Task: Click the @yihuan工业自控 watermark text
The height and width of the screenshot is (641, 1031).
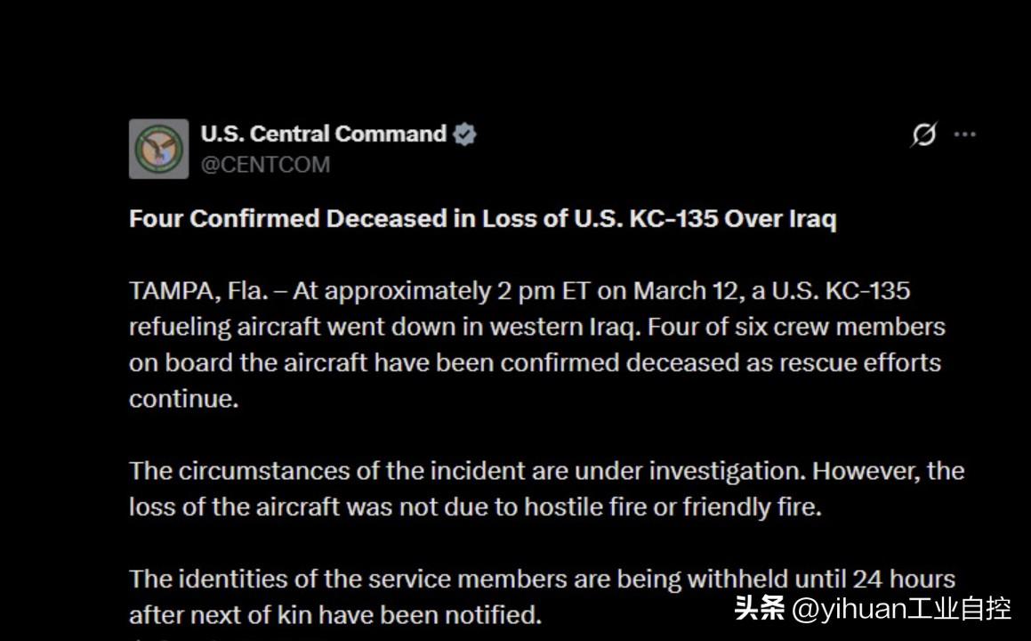Action: click(x=901, y=609)
